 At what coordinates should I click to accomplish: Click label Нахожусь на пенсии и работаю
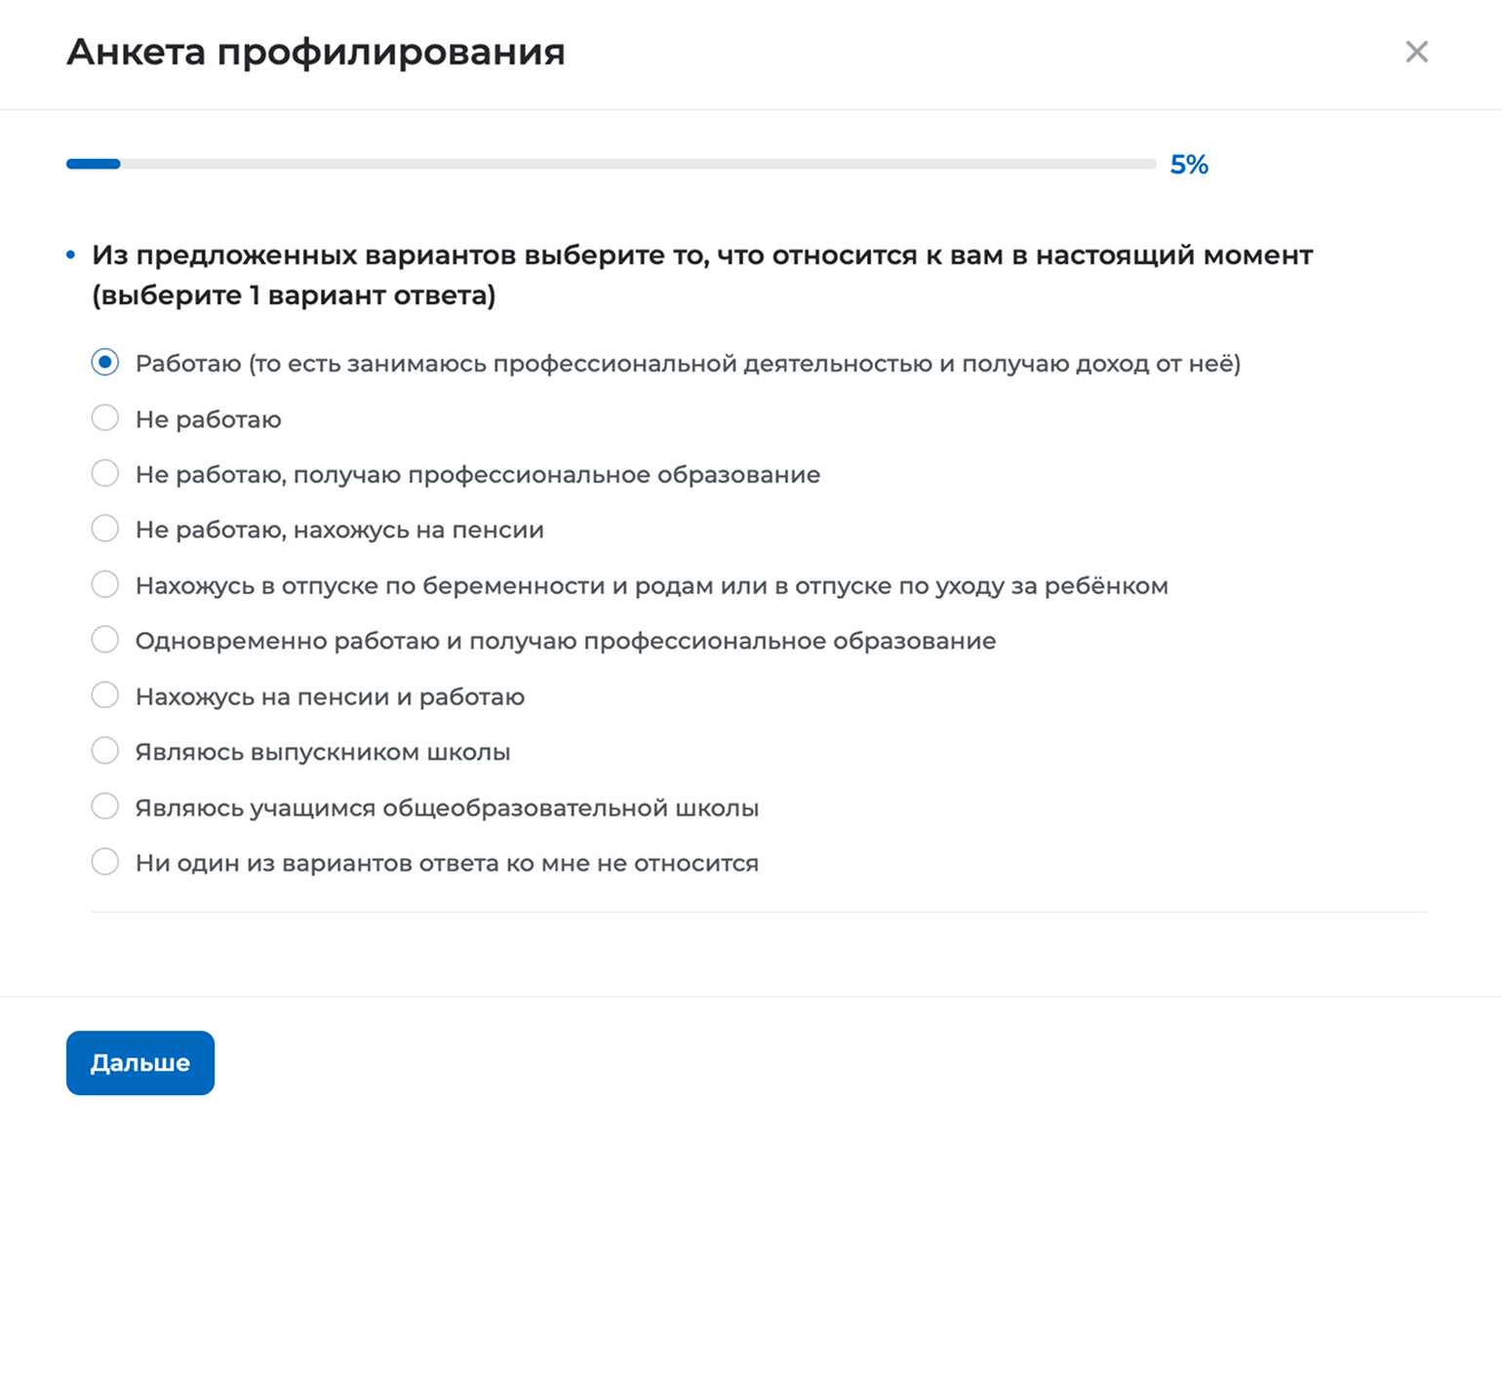pyautogui.click(x=330, y=696)
